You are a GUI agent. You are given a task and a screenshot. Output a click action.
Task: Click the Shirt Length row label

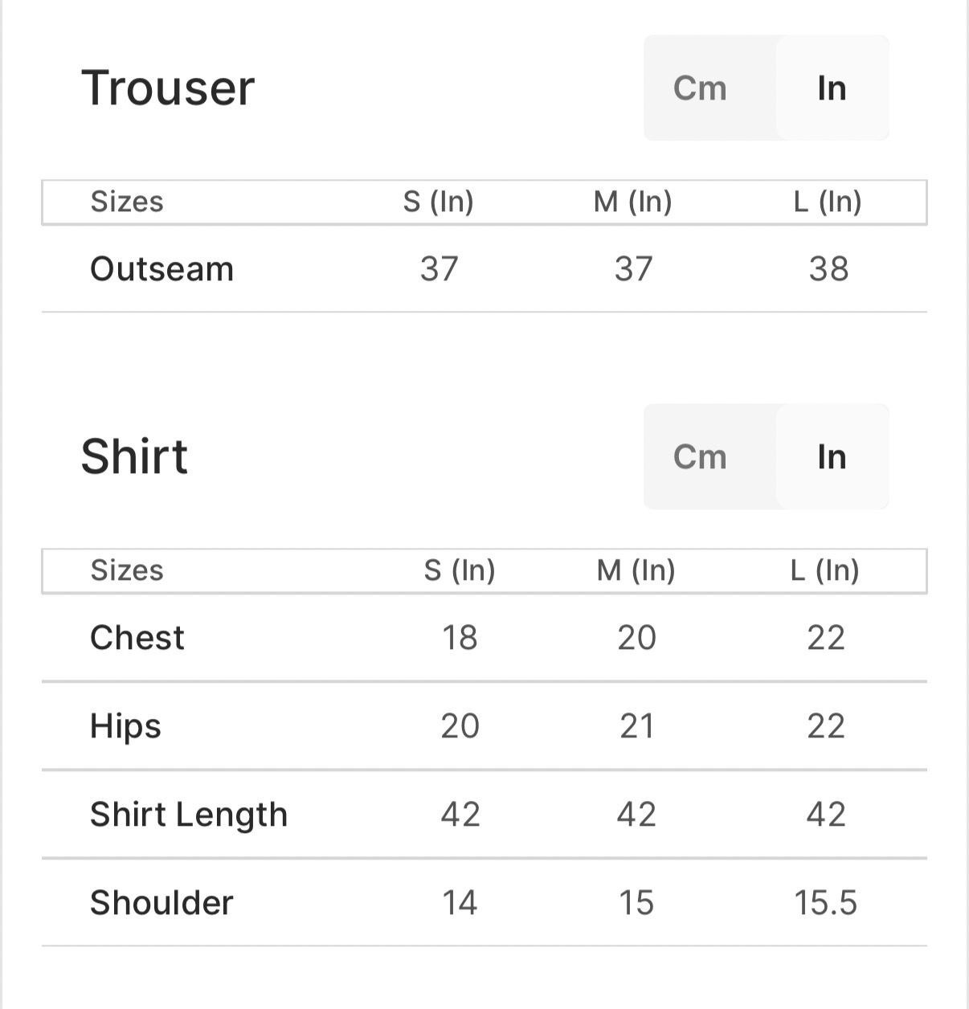click(x=189, y=815)
